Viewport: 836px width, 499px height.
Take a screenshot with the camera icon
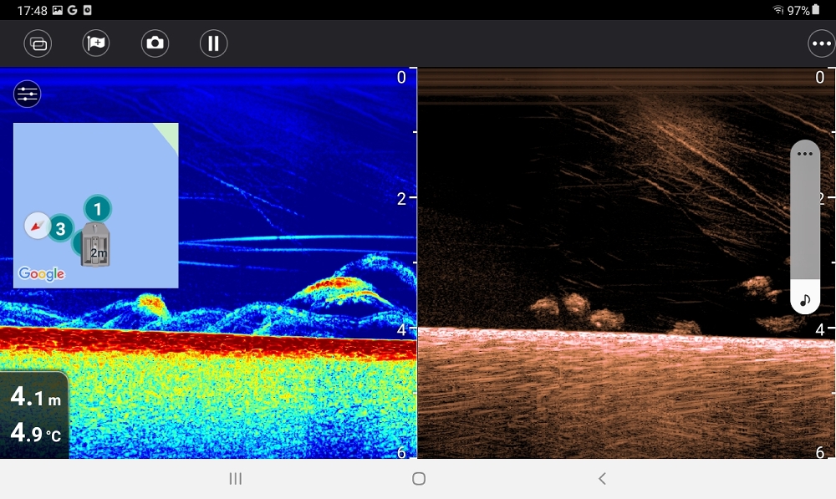click(155, 43)
